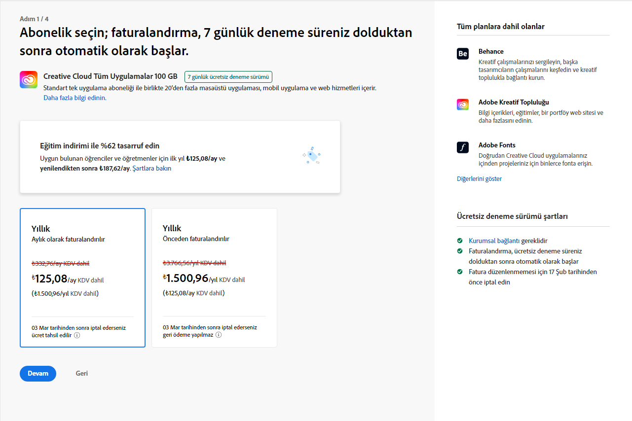The height and width of the screenshot is (421, 632).
Task: Click the 'Creative Cloud Tüm Uygulamalar 100 GB' title
Action: [111, 76]
